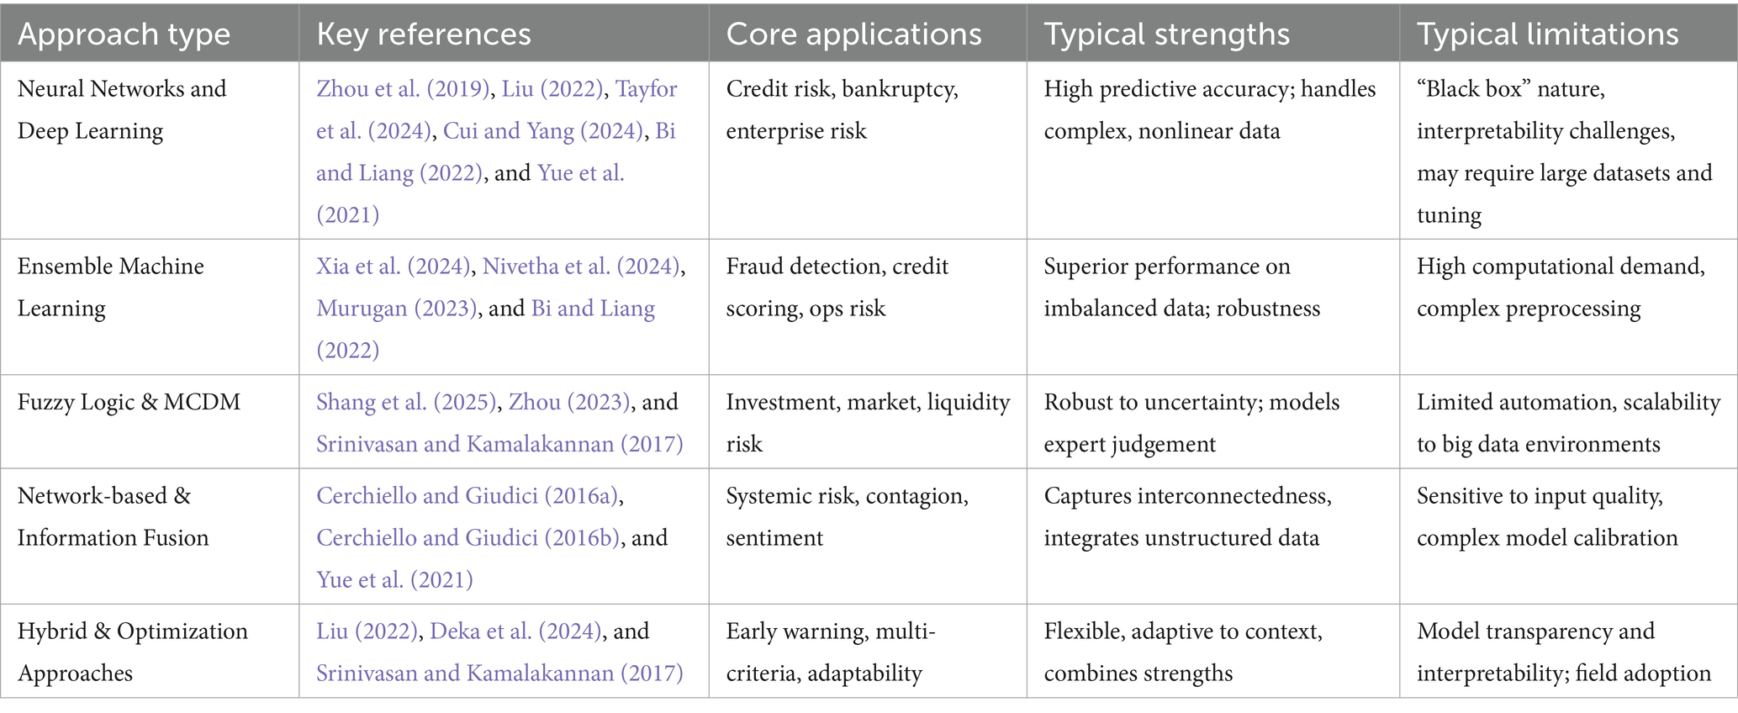This screenshot has height=713, width=1738.
Task: Follow the Deka et al. (2024) citation
Action: (x=515, y=631)
